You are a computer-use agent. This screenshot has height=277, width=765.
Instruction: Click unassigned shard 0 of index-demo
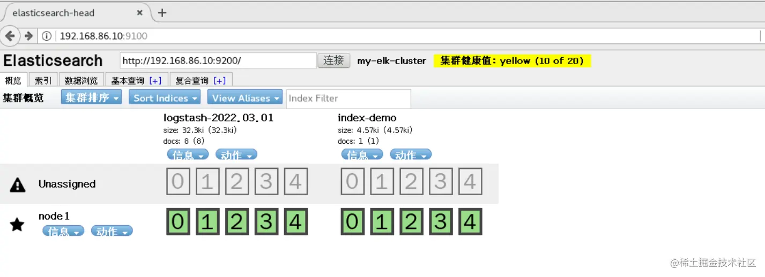(x=352, y=181)
